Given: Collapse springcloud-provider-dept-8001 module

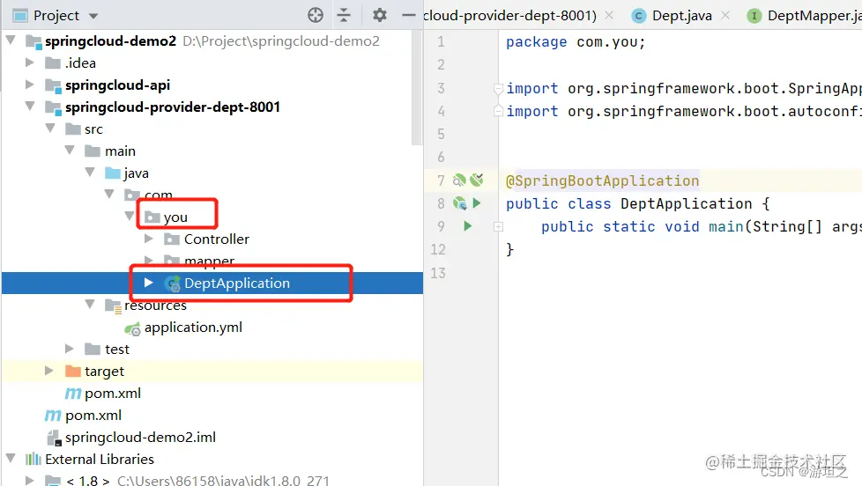Looking at the screenshot, I should point(30,106).
